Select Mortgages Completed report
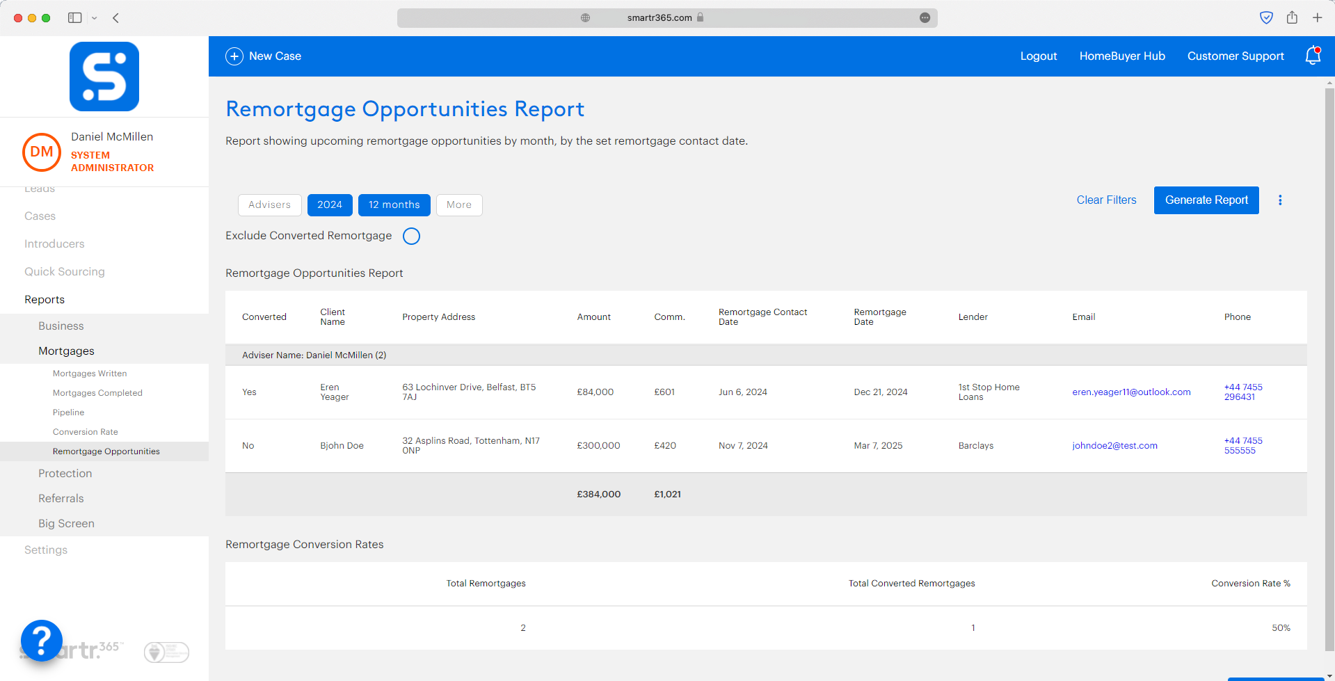This screenshot has height=681, width=1335. [97, 393]
